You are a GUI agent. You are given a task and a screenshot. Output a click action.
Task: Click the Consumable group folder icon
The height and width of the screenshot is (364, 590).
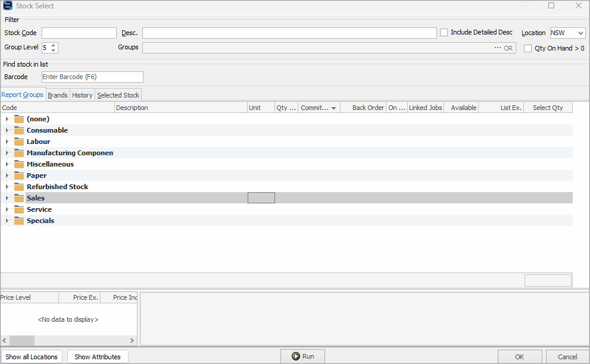19,130
